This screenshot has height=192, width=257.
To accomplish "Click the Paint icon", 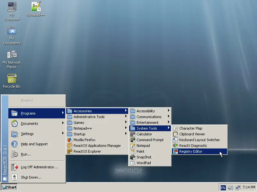I will click(x=133, y=151).
